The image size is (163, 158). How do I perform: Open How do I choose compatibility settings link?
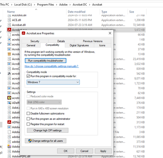[52, 66]
